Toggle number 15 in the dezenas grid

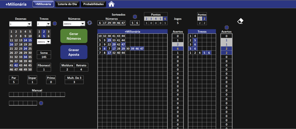(30, 40)
